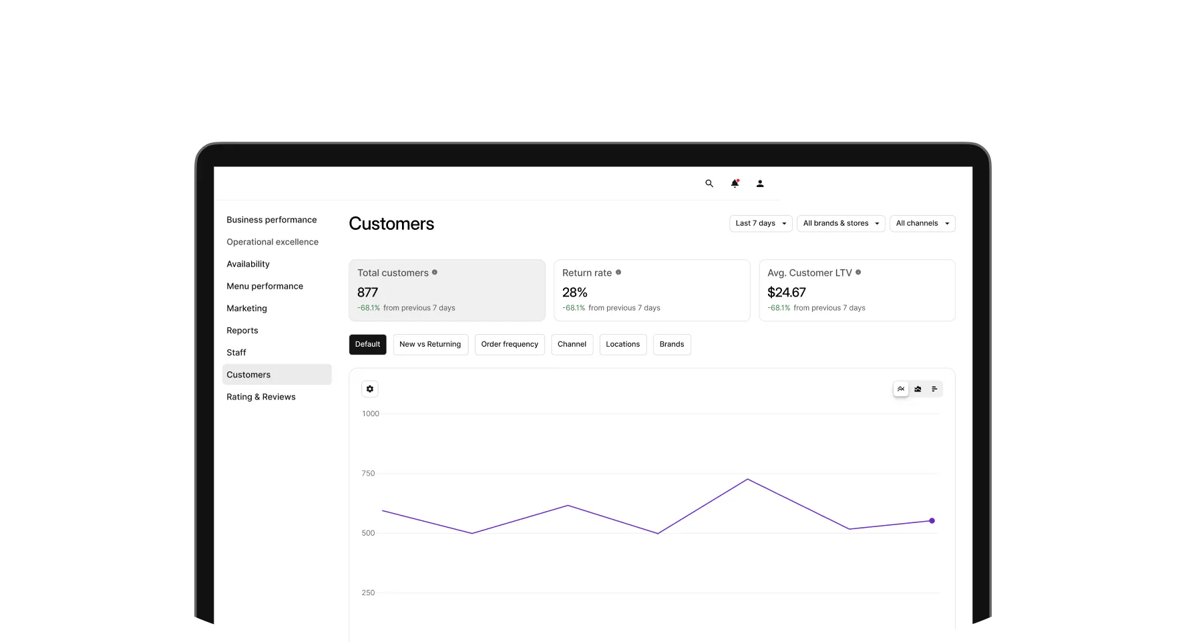Click info icon beside Return rate
This screenshot has height=642, width=1186.
click(618, 273)
